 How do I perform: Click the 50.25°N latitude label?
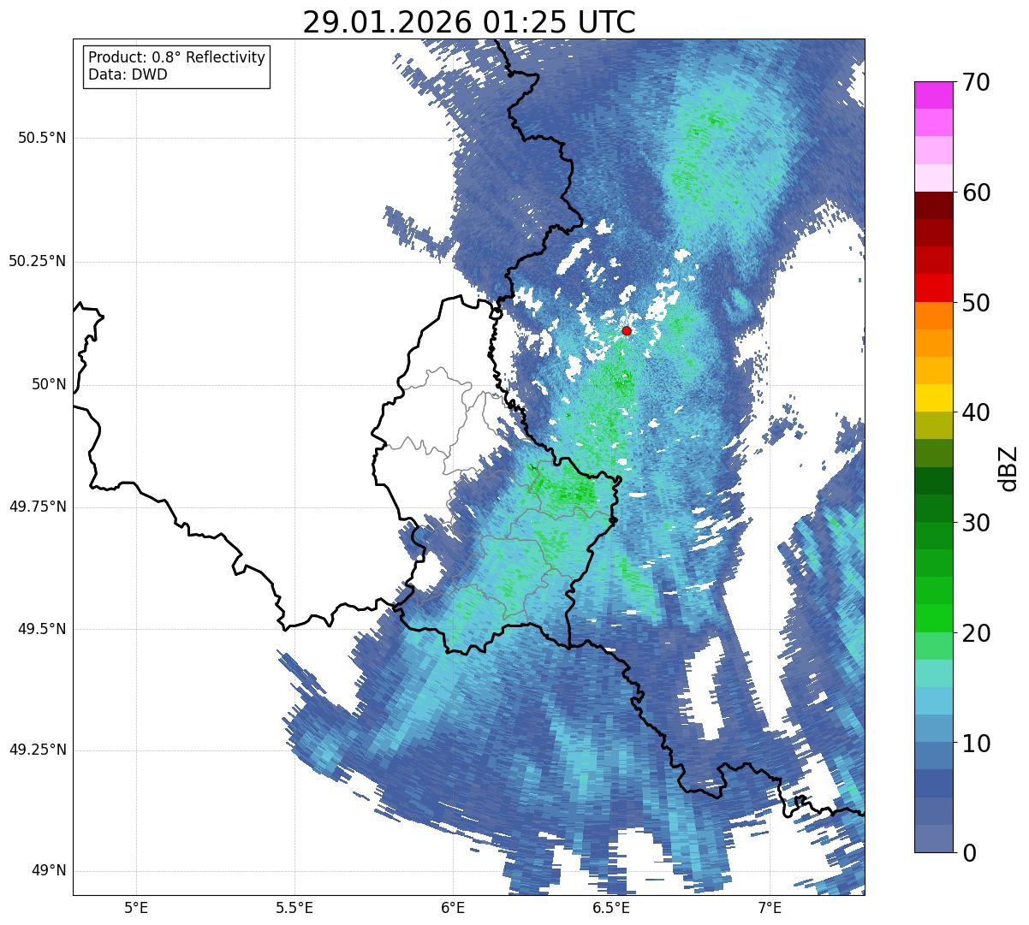38,261
